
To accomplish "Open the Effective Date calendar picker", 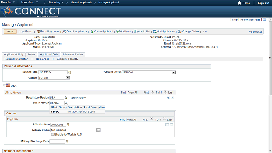I will [x=68, y=125].
